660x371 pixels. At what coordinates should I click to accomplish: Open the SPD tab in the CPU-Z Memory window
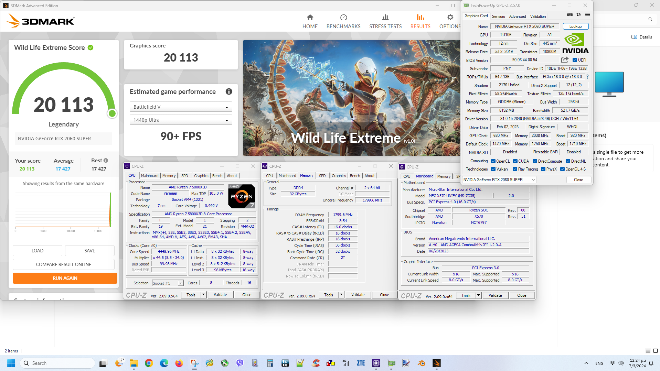click(322, 175)
